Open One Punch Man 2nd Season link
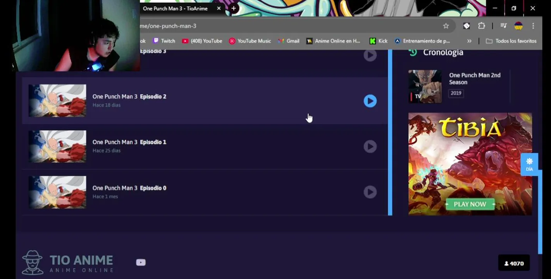The width and height of the screenshot is (551, 279). click(475, 79)
